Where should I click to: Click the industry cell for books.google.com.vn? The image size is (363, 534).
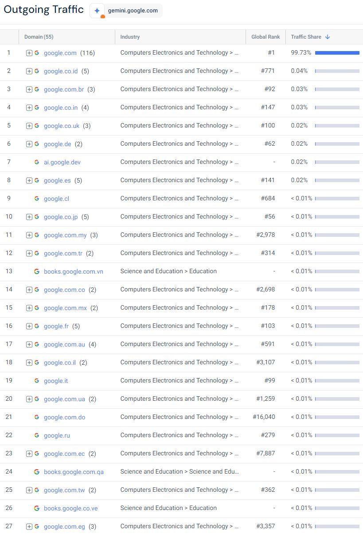pyautogui.click(x=168, y=271)
